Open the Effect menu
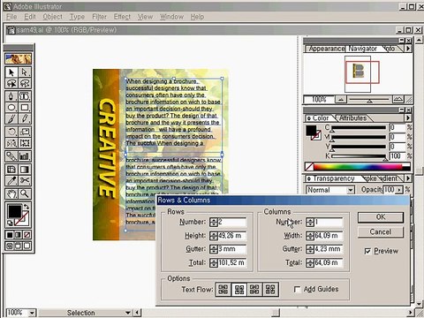This screenshot has width=424, height=318. coord(122,17)
